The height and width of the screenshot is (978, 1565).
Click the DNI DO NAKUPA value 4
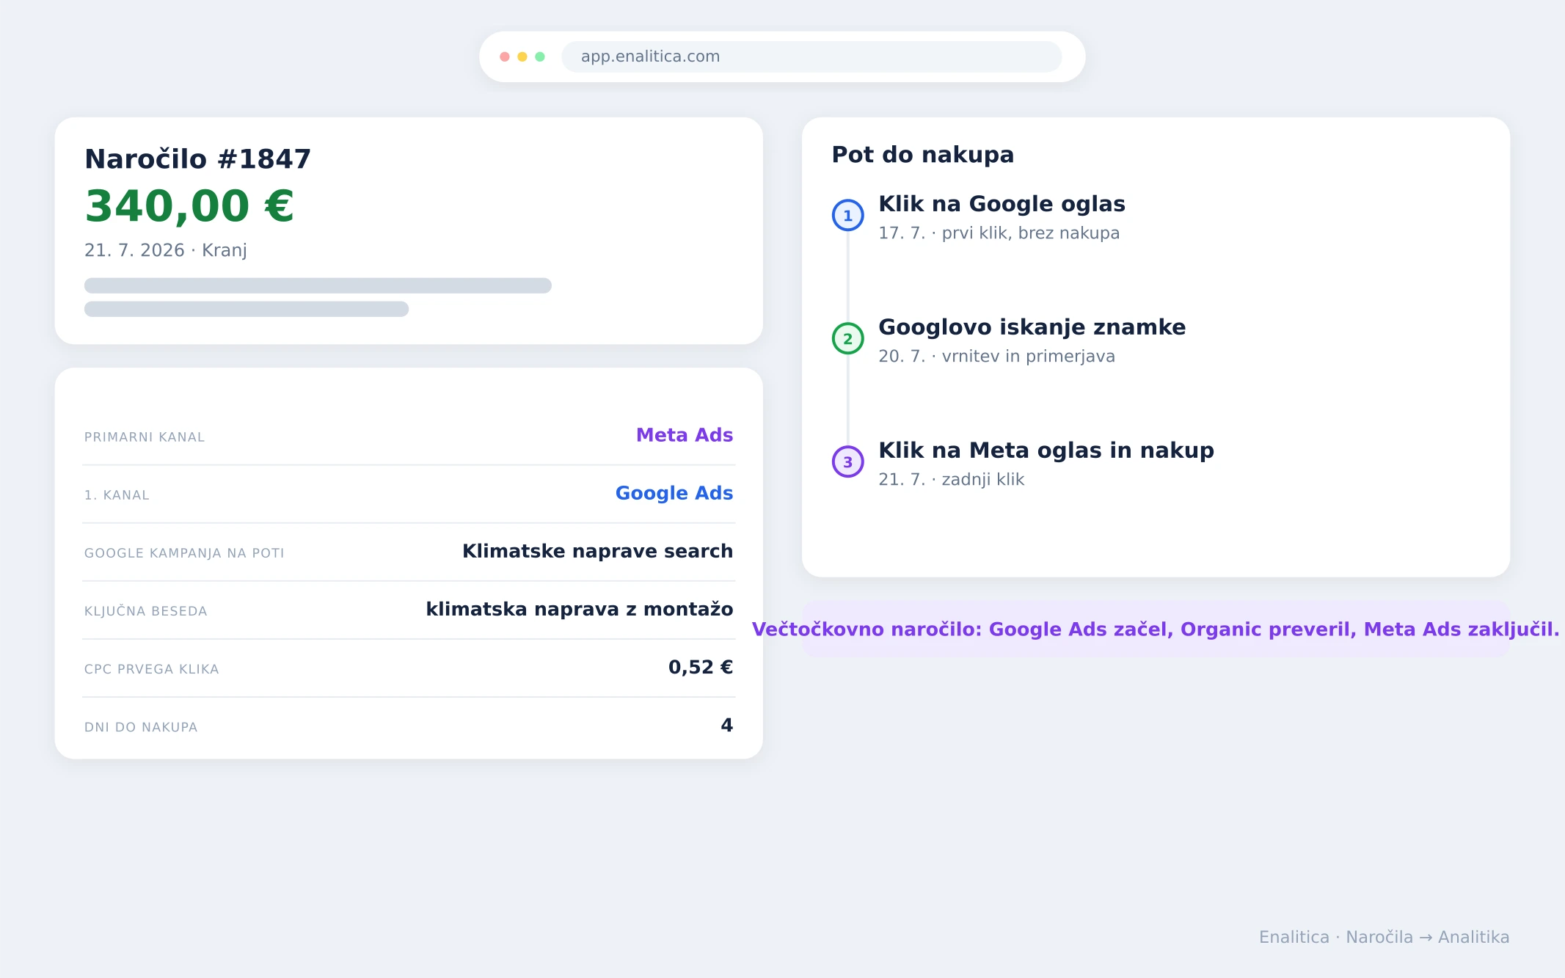coord(727,725)
